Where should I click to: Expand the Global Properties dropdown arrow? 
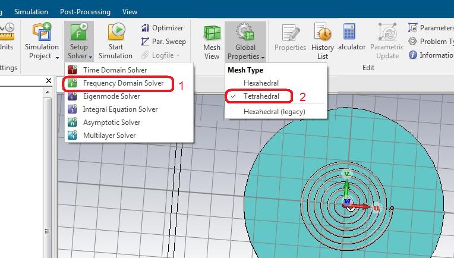point(263,58)
